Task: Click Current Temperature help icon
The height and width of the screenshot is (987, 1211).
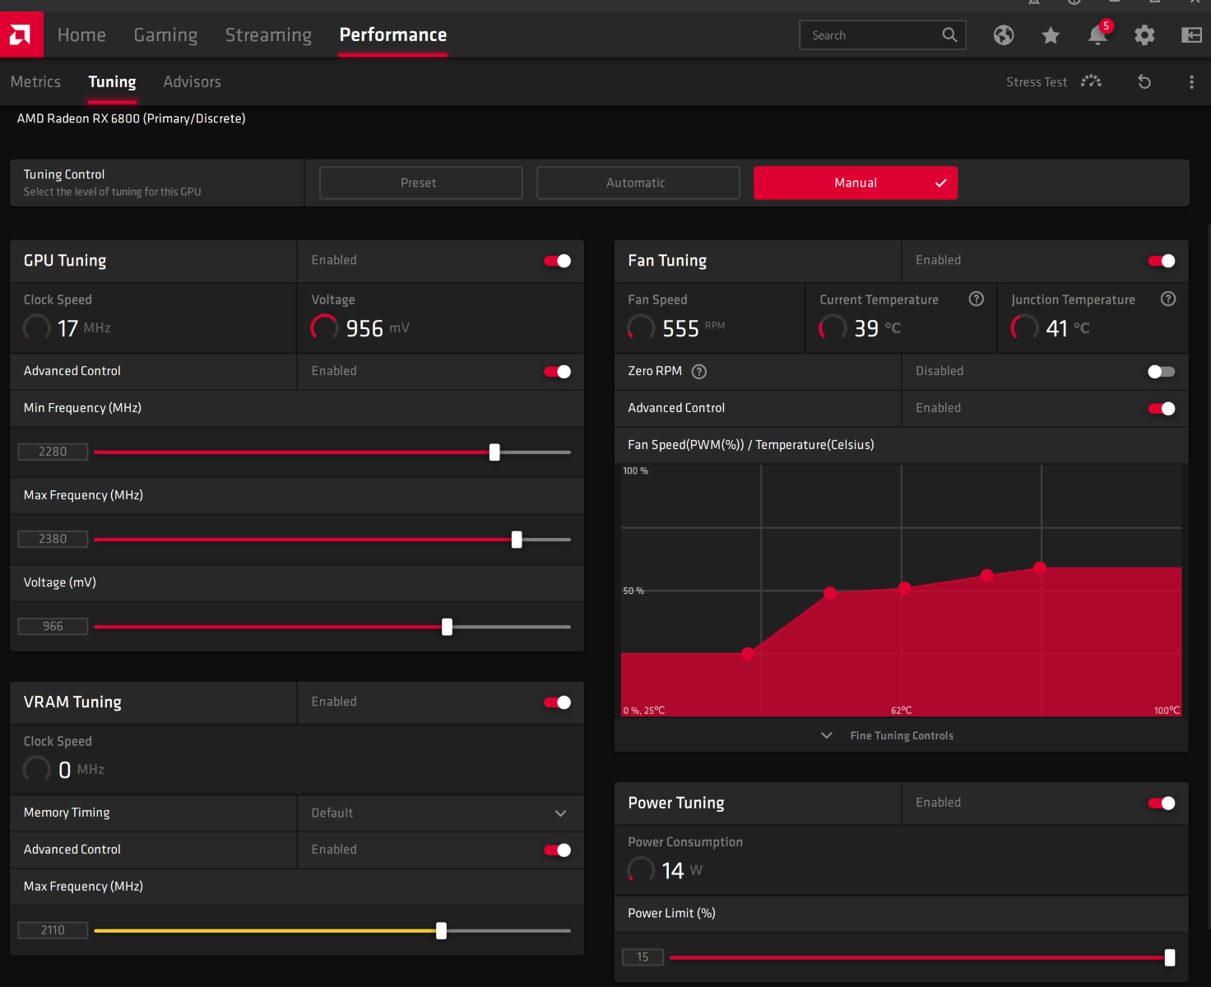Action: pyautogui.click(x=977, y=299)
